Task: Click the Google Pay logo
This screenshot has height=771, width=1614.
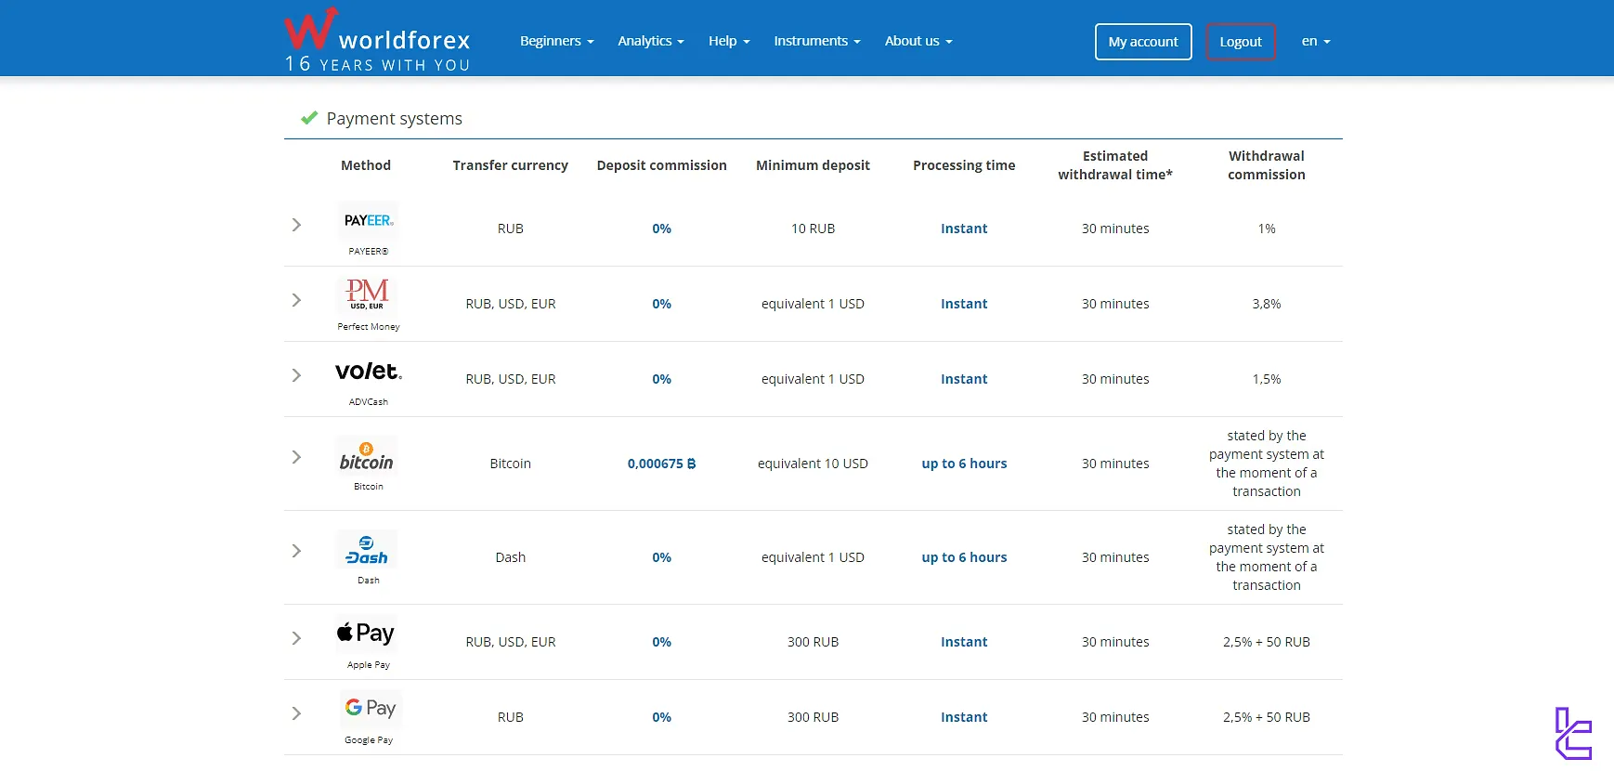Action: click(x=371, y=708)
